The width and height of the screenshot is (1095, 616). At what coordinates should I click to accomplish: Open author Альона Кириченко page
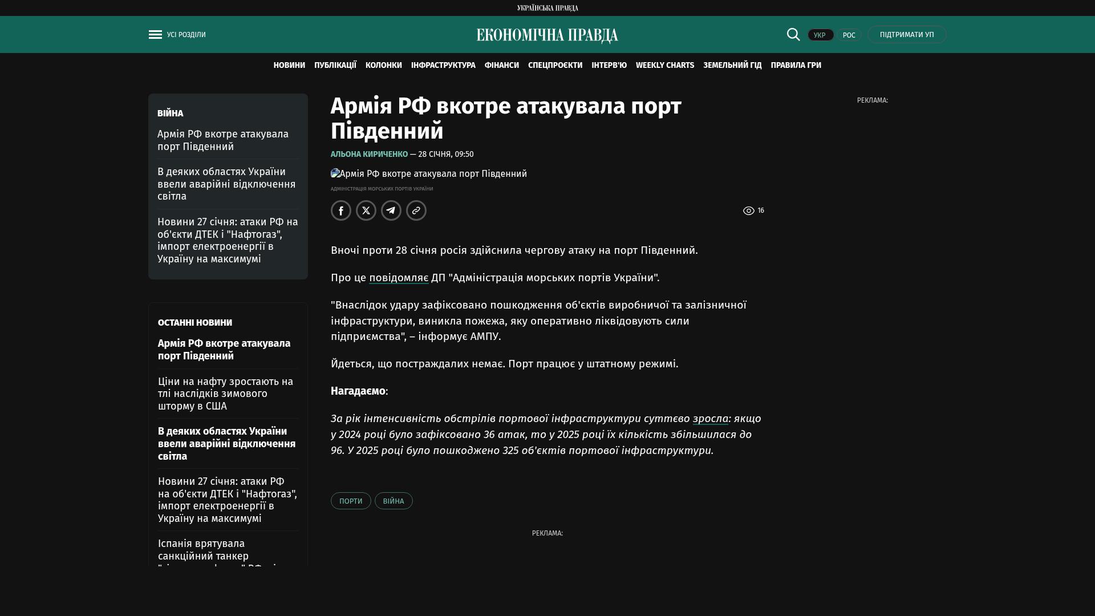click(x=369, y=155)
